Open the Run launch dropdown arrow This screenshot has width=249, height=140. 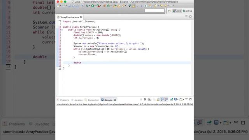click(95, 6)
